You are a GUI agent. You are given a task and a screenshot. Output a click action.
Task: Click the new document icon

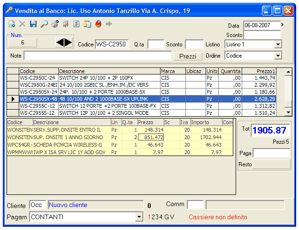12,24
